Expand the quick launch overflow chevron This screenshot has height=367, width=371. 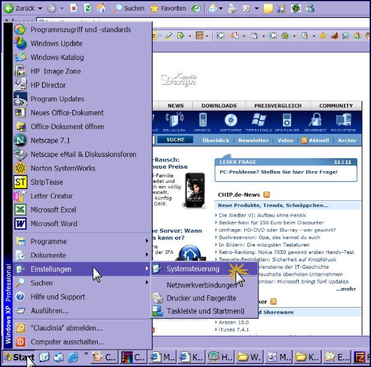(86, 354)
